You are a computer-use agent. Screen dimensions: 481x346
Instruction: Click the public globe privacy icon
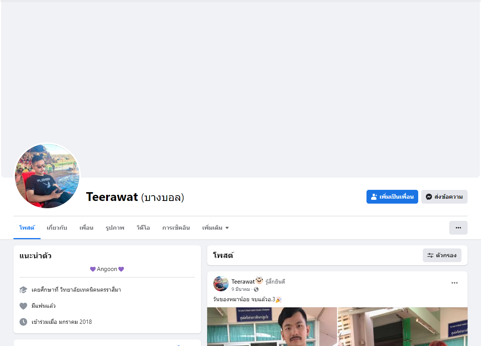click(x=256, y=289)
